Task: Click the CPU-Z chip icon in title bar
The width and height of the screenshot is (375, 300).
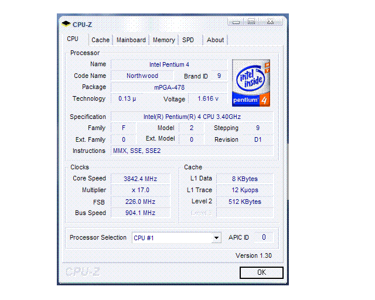Action: click(x=66, y=24)
